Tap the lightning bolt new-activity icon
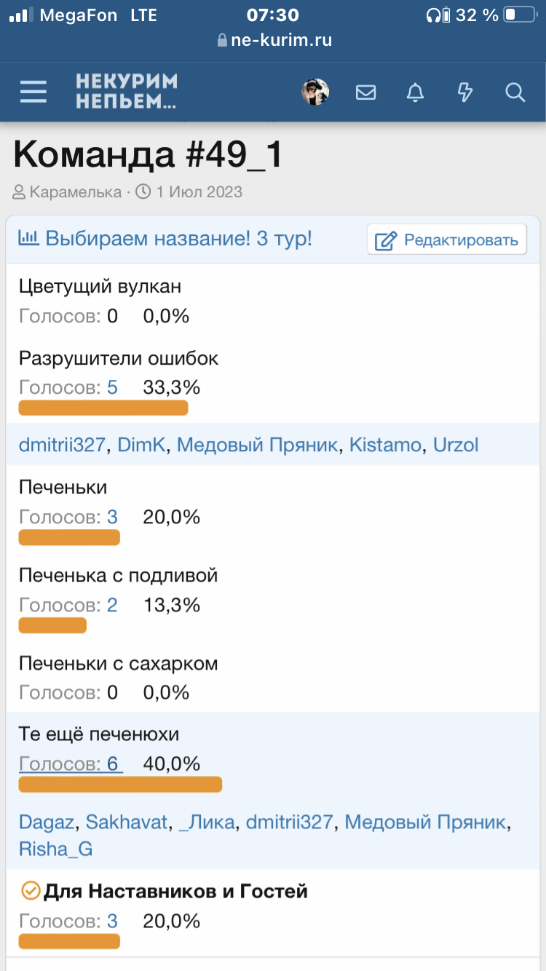 pyautogui.click(x=464, y=92)
